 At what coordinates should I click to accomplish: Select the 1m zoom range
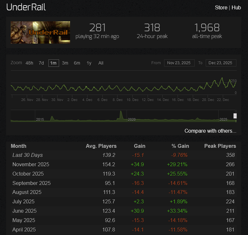54,63
